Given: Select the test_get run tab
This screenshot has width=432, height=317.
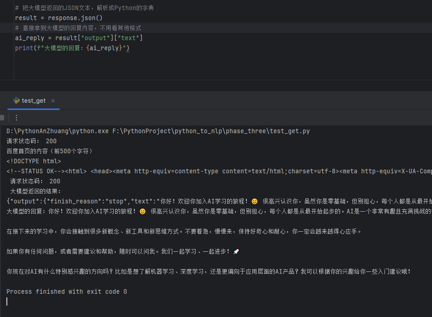Looking at the screenshot, I should [33, 101].
